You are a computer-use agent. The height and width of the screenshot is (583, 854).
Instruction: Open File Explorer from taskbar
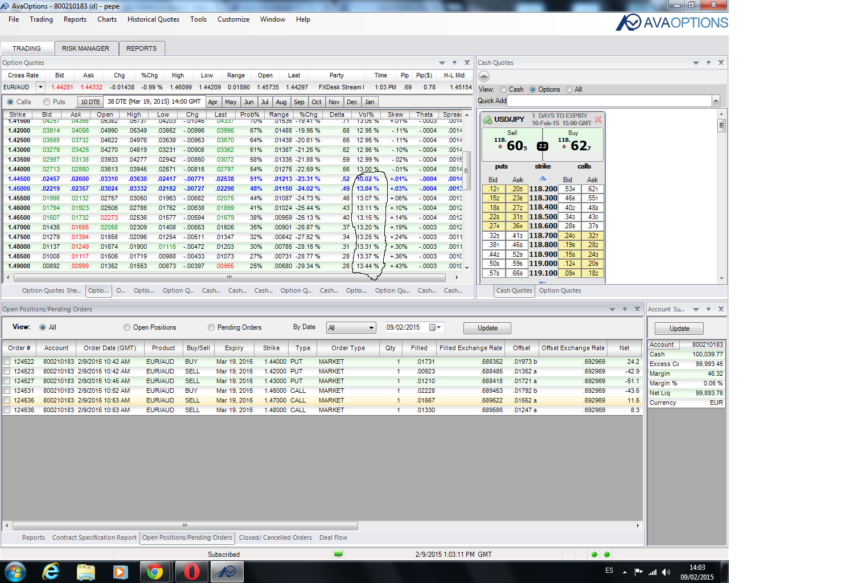point(85,572)
